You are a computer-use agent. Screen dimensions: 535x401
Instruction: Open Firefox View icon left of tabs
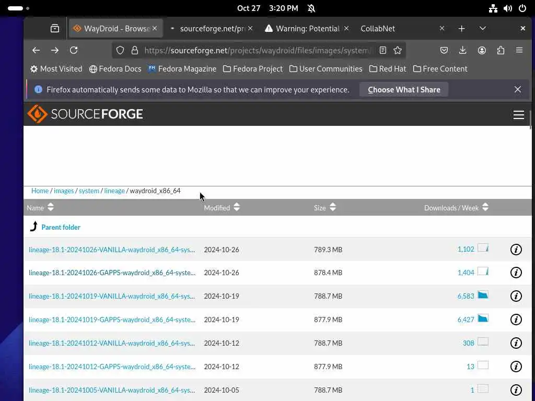(x=54, y=28)
